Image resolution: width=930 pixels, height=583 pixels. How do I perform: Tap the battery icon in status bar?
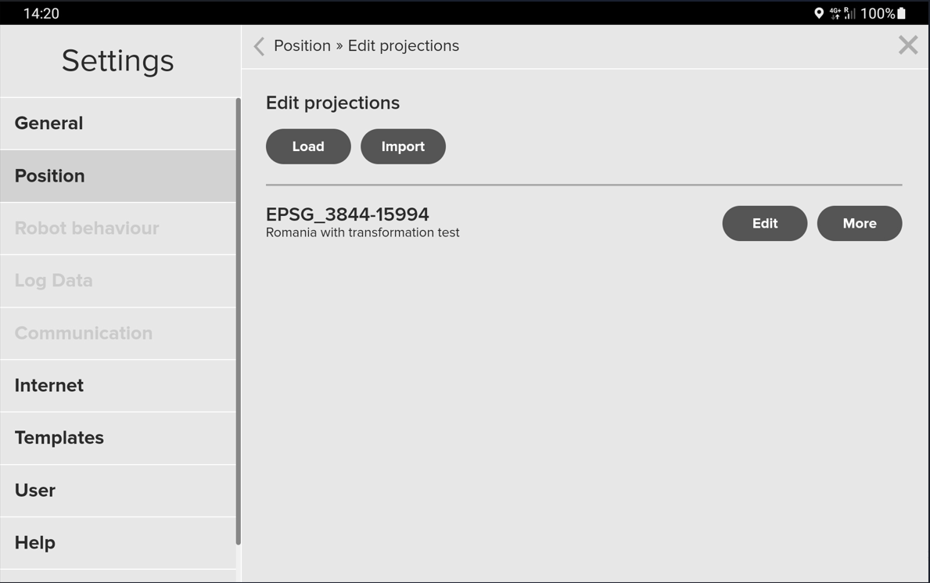(902, 13)
